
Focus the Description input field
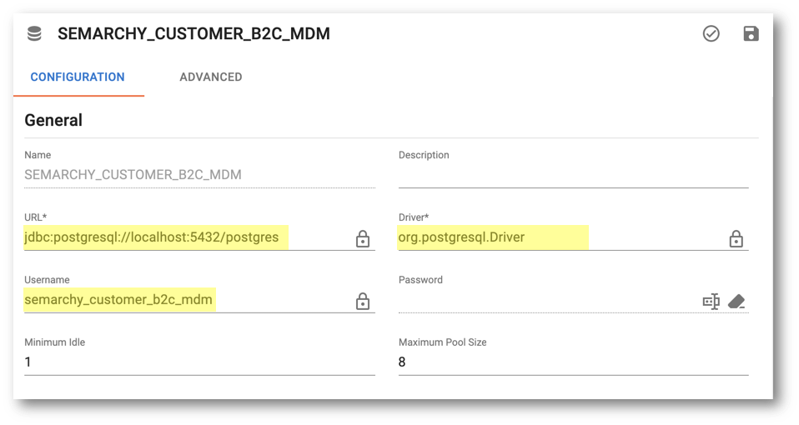coord(573,174)
